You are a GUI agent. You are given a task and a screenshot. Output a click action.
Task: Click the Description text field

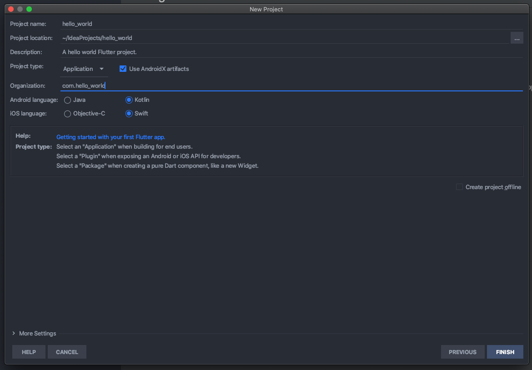[x=291, y=52]
